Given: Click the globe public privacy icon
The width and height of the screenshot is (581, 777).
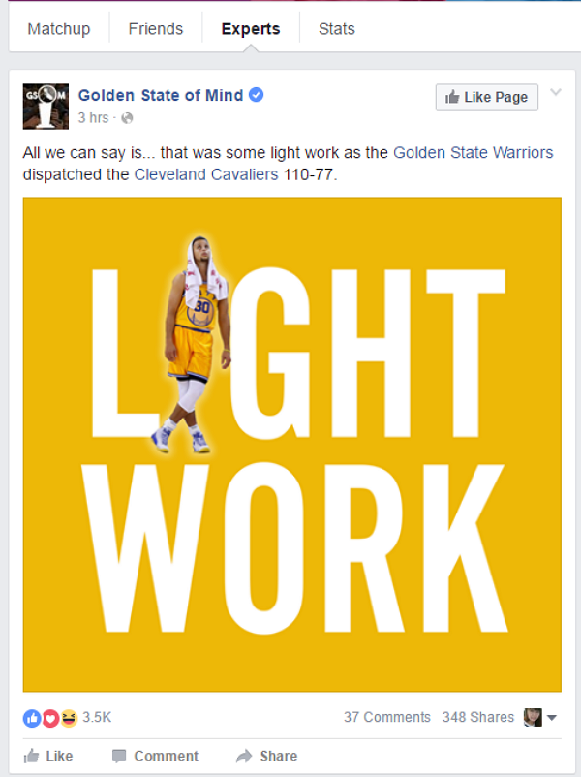Looking at the screenshot, I should (127, 118).
